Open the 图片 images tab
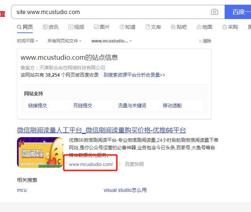Screen dimensions: 251x212 coord(102,27)
